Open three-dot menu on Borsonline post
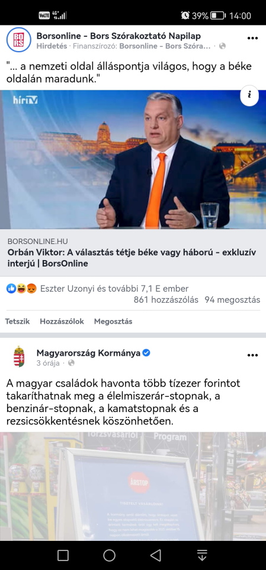Screen dimensions: 266x570 (252, 38)
